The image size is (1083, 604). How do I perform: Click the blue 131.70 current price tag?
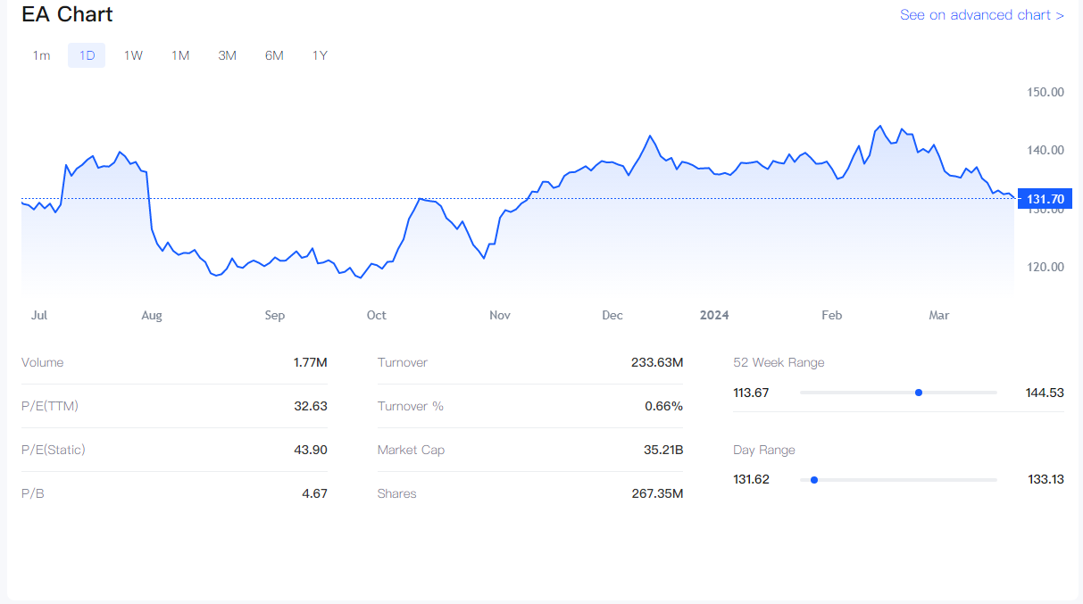coord(1045,199)
